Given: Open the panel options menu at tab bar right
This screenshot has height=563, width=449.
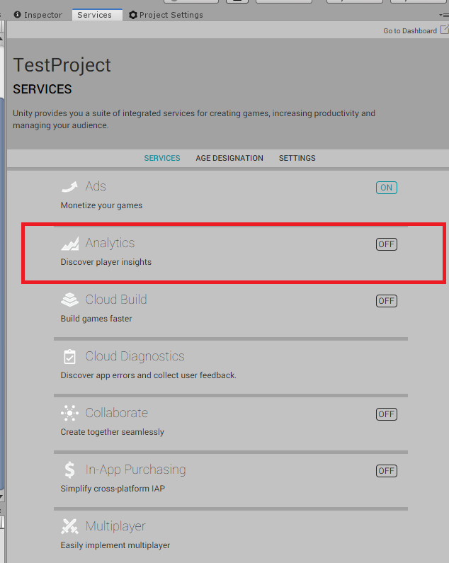Looking at the screenshot, I should [x=444, y=15].
